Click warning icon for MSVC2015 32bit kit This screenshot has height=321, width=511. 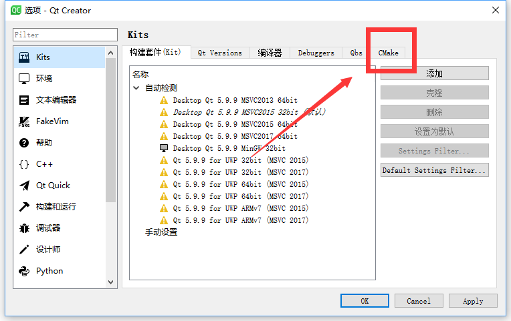point(164,112)
